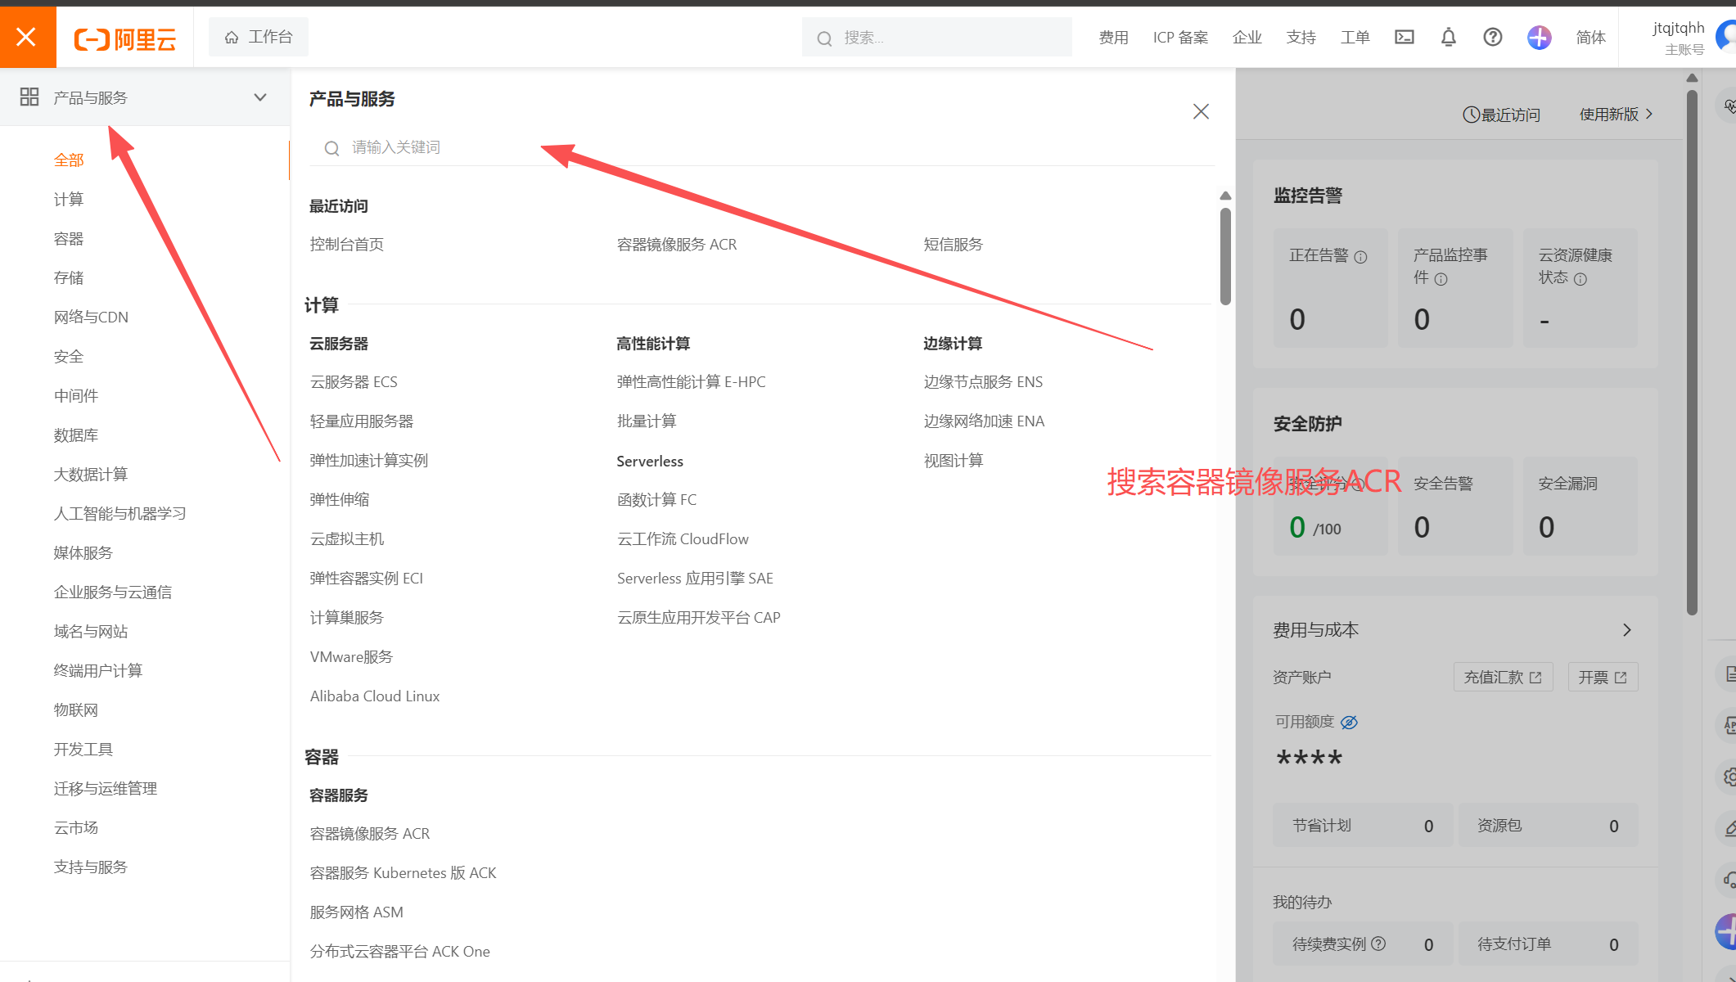Open Serverless 应用引擎 SAE

[695, 579]
